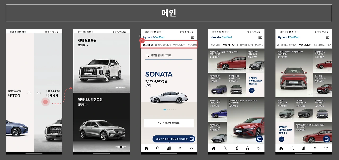Open hamburger menu on #현대추천 selected screen
Viewport: 339px width, 160px height.
328,37
